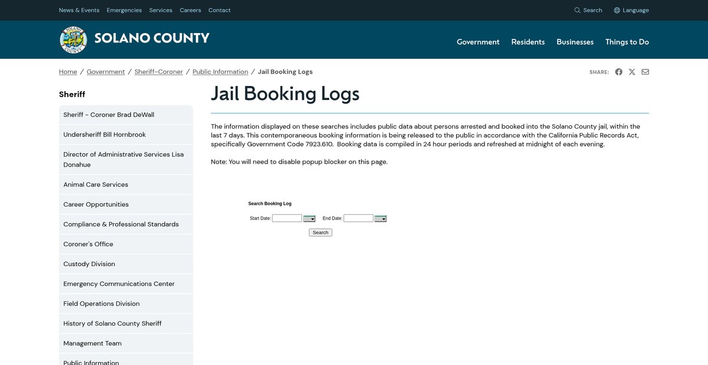
Task: Open Careers in top bar
Action: (x=190, y=10)
